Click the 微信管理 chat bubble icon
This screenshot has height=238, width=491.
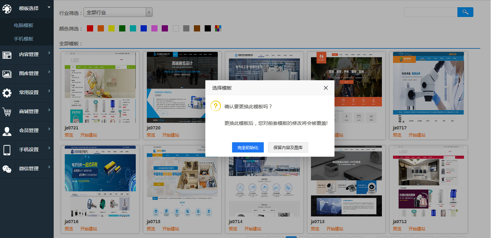coord(7,169)
